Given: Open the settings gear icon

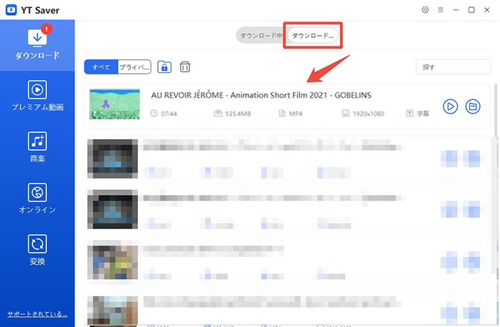Looking at the screenshot, I should 425,10.
